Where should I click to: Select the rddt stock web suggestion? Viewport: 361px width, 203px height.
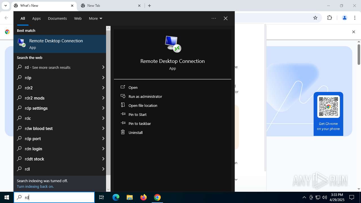(60, 159)
